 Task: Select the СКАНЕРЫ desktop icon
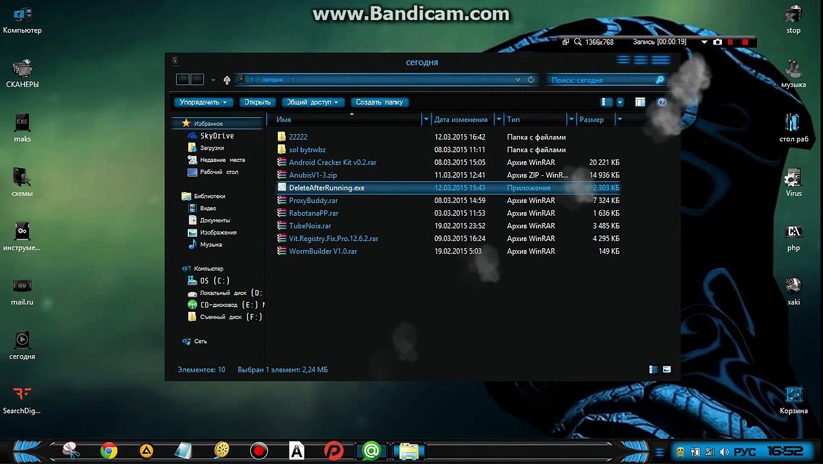coord(22,73)
